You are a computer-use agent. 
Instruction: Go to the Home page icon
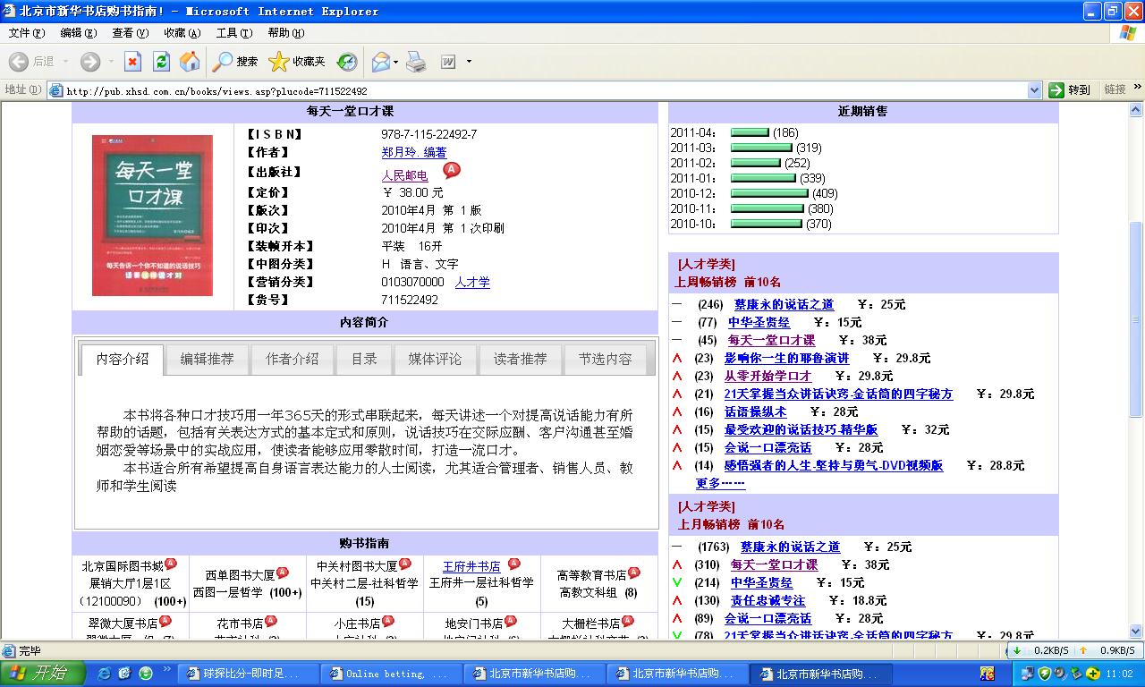click(x=190, y=62)
